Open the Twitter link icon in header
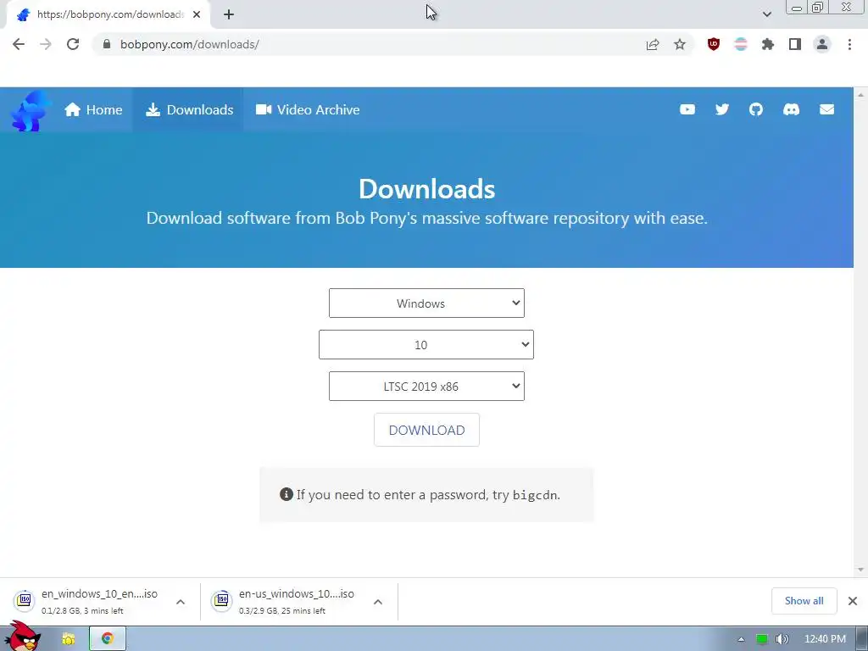868x651 pixels. click(722, 109)
